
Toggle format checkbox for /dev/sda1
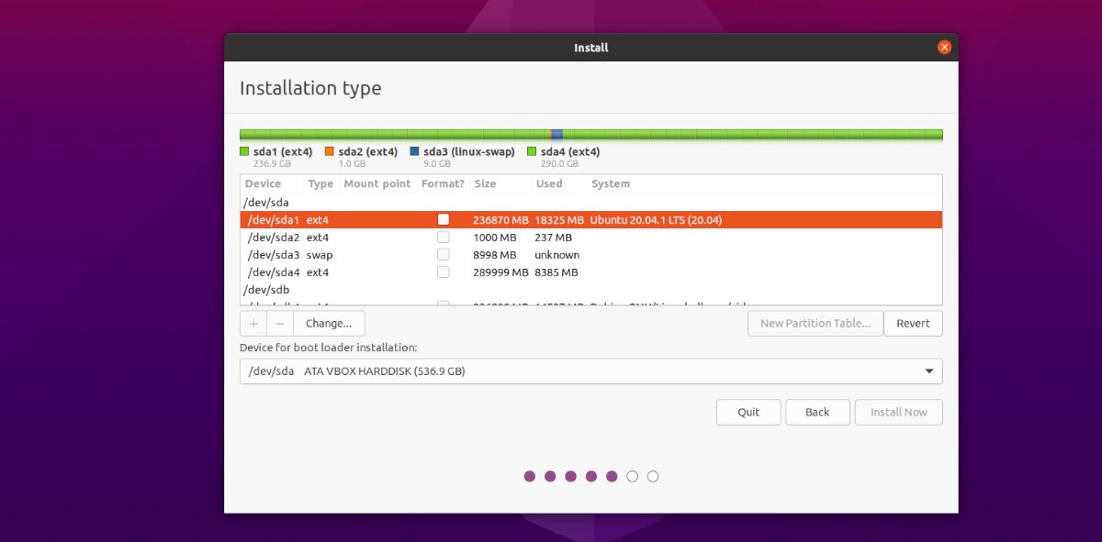tap(444, 220)
